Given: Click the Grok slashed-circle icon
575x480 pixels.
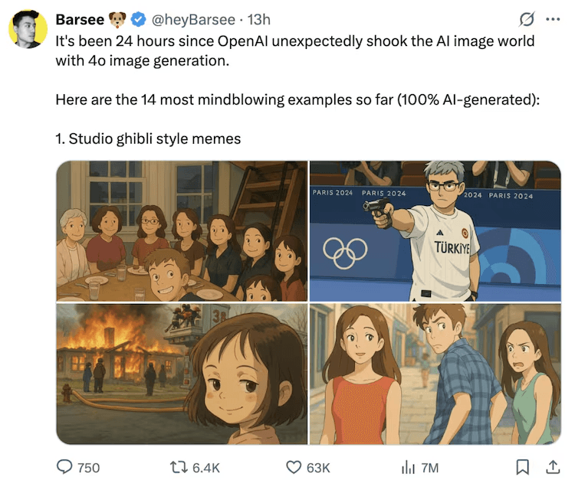Looking at the screenshot, I should [x=527, y=19].
